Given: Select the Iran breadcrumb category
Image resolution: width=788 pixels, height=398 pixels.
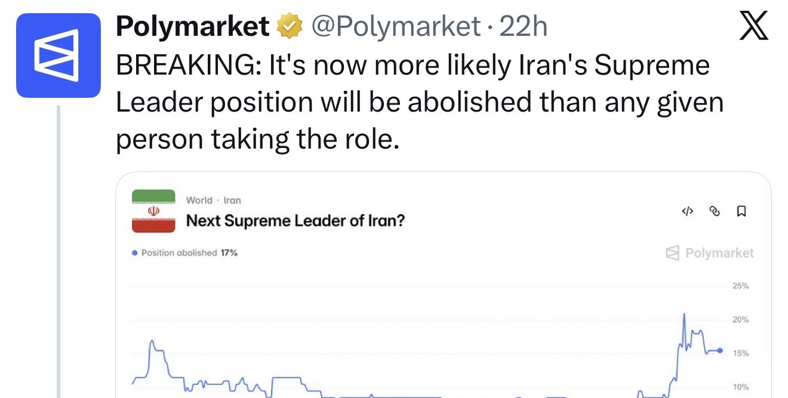Looking at the screenshot, I should pos(232,200).
